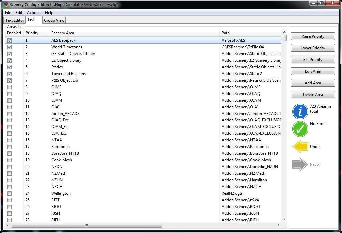This screenshot has height=233, width=342.
Task: Click path C:\FSRealtime\TzFiles04
Action: [x=243, y=47]
